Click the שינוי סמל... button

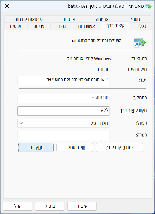click(75, 148)
